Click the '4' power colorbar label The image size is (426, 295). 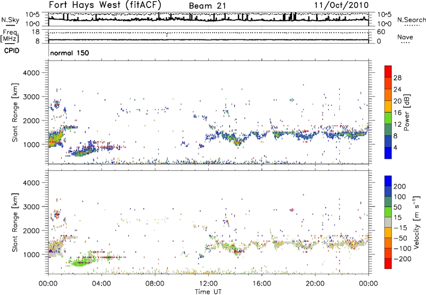[x=395, y=147]
